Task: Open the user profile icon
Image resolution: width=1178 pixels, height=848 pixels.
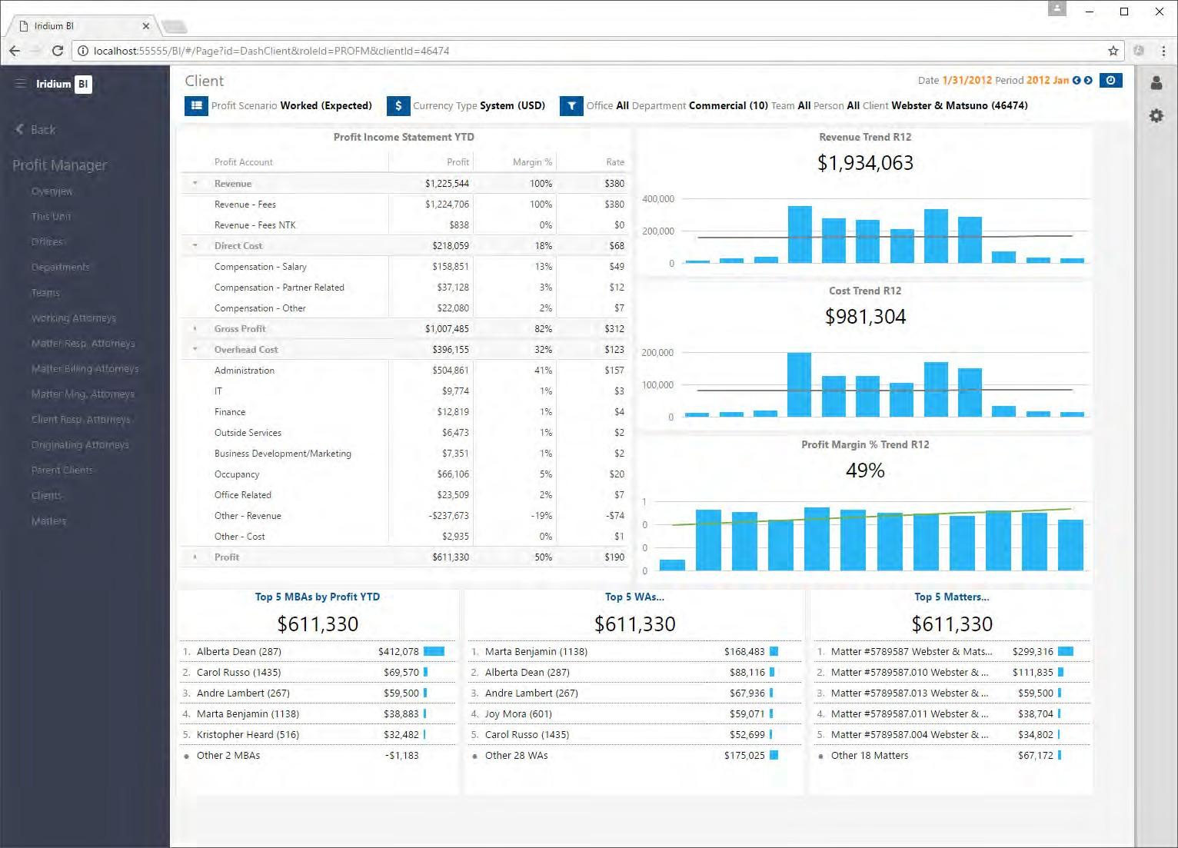Action: 1156,83
